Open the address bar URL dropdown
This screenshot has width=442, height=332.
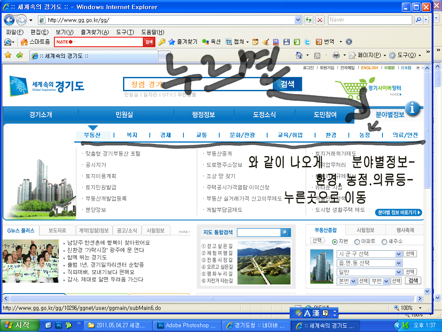(298, 20)
